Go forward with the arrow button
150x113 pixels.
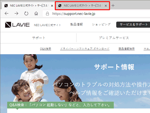point(16,13)
